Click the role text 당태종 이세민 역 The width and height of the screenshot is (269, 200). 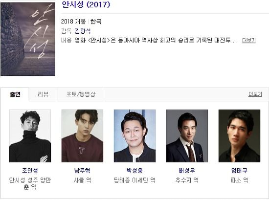[x=134, y=180]
